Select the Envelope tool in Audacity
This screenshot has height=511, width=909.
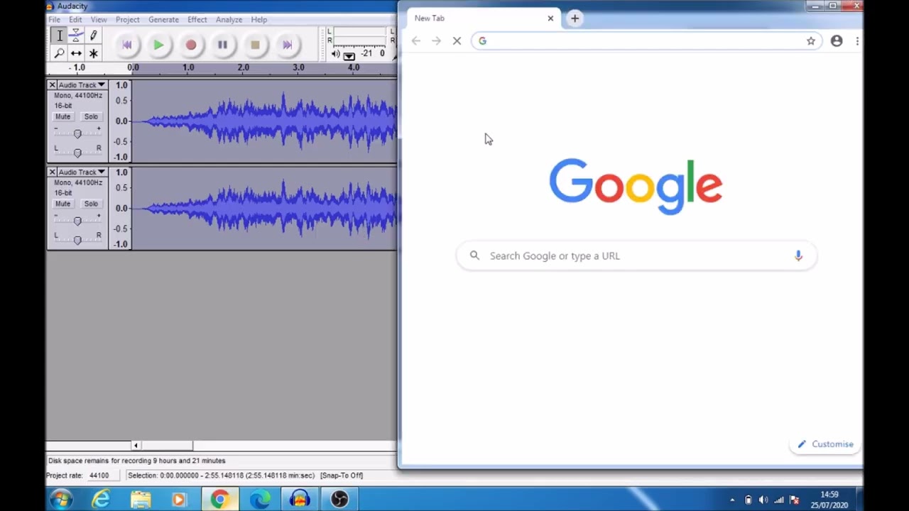[x=76, y=35]
